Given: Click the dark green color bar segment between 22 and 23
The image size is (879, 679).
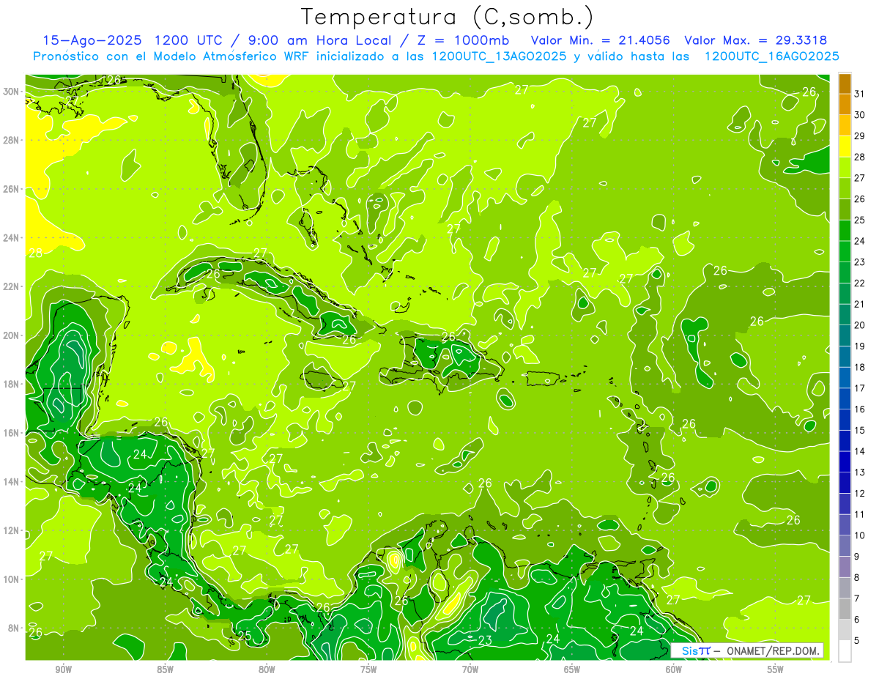Looking at the screenshot, I should point(845,272).
